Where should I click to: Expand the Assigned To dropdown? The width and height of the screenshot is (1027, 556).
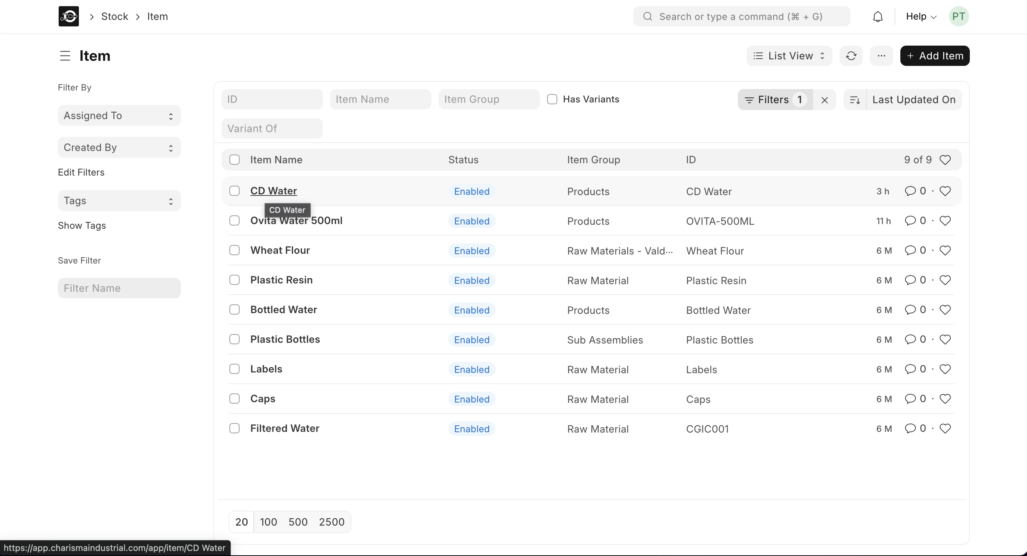coord(119,116)
